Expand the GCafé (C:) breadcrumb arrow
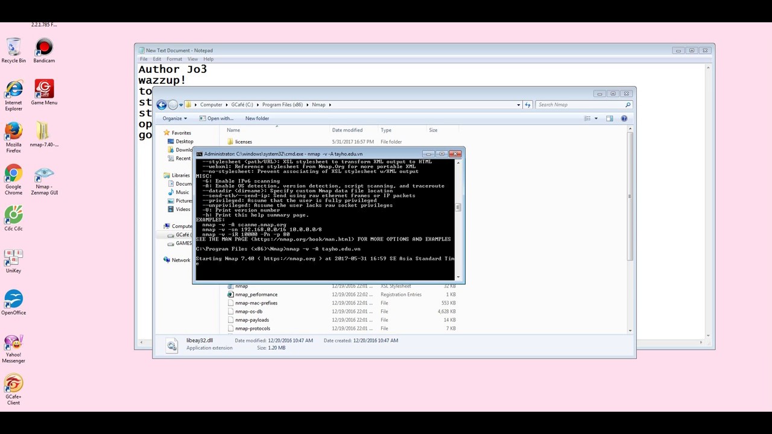The width and height of the screenshot is (772, 434). pyautogui.click(x=258, y=105)
